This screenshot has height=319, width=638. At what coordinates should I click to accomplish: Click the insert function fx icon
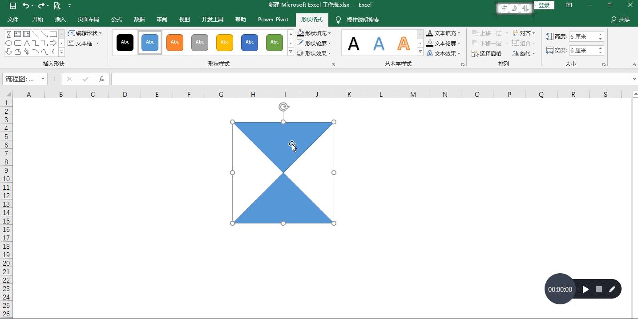(x=101, y=79)
